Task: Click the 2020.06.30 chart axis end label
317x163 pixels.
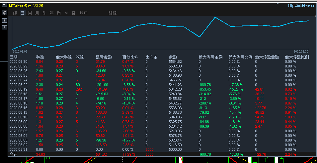Action: tap(301, 52)
